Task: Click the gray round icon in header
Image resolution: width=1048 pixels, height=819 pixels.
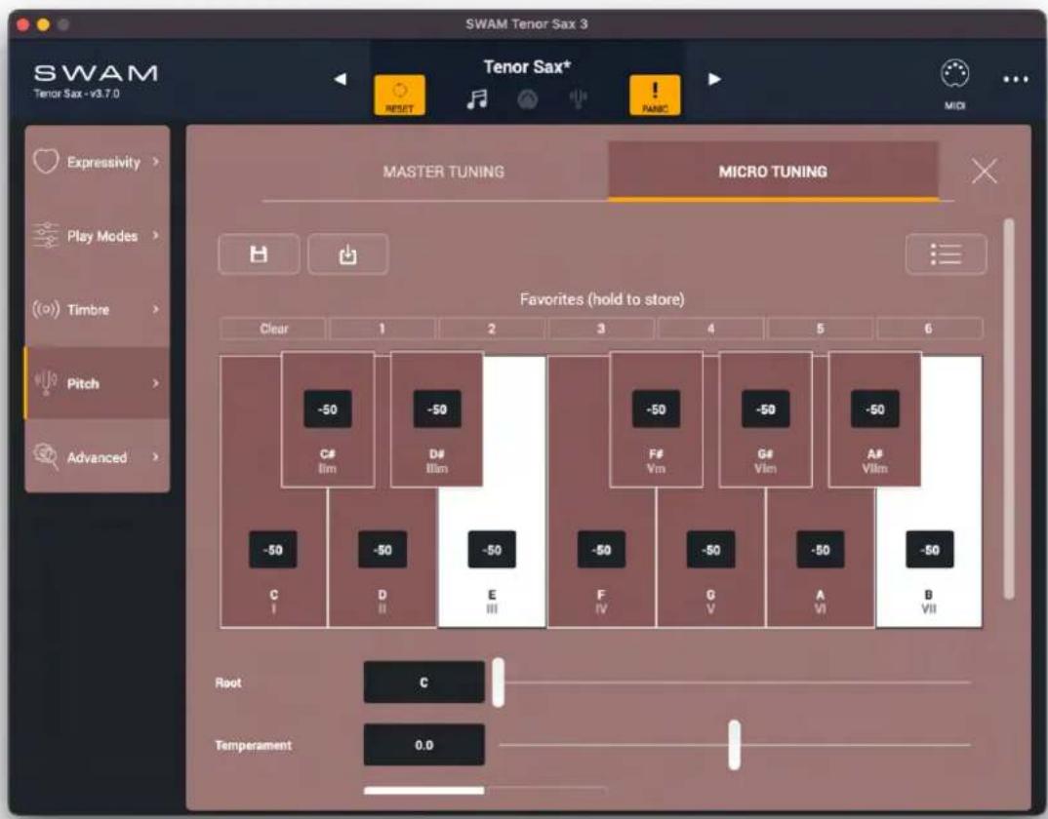Action: click(527, 99)
